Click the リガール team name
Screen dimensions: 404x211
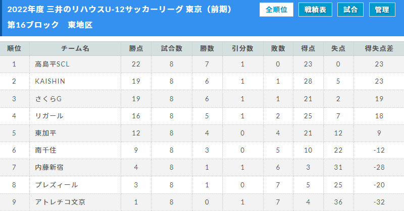tap(49, 116)
